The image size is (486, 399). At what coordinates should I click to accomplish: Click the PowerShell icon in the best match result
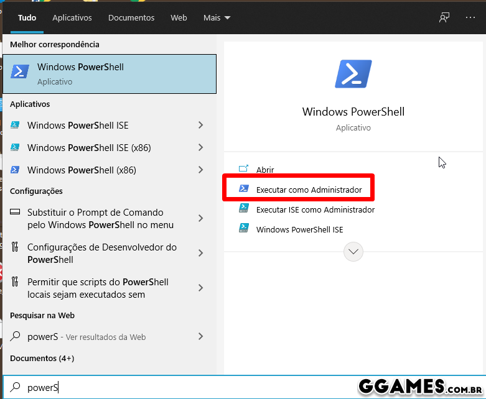20,73
